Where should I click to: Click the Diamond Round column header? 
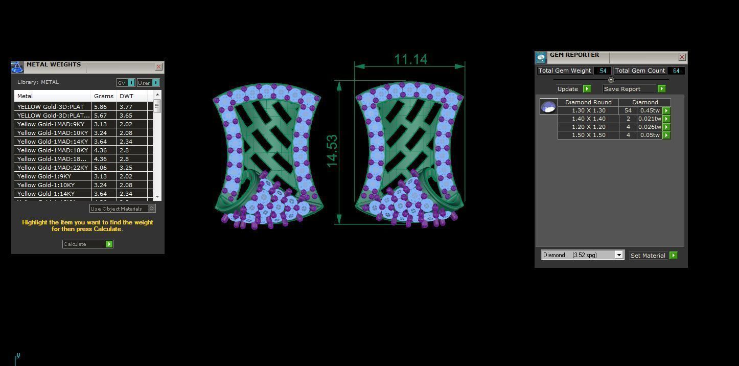click(x=588, y=102)
